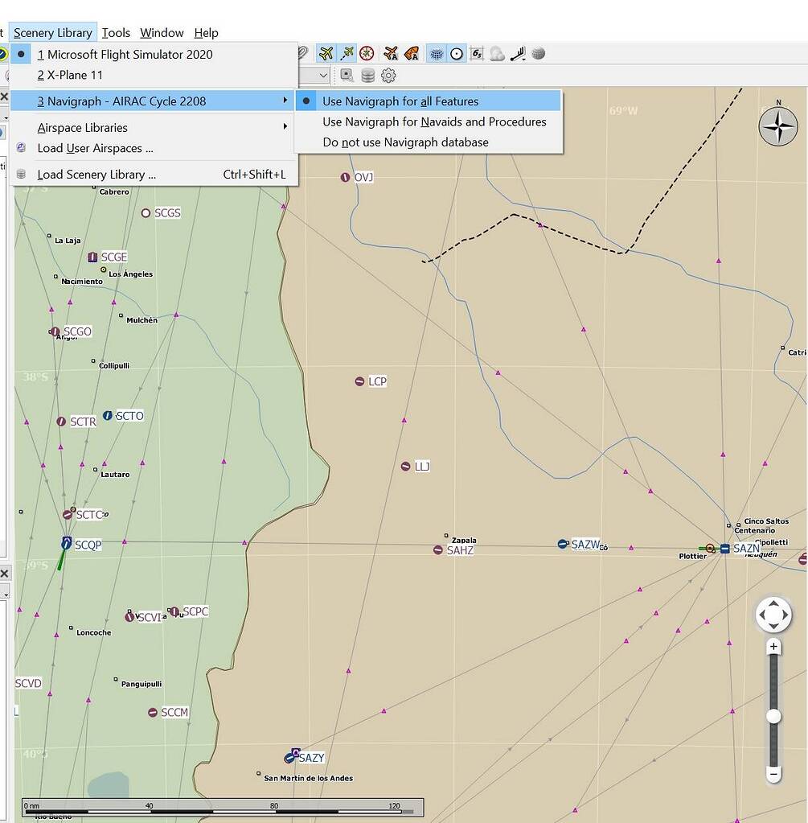This screenshot has height=823, width=808.
Task: Open the map settings with the gear icon
Action: pyautogui.click(x=389, y=75)
